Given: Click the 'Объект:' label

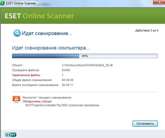Looking at the screenshot, I should point(18,65).
